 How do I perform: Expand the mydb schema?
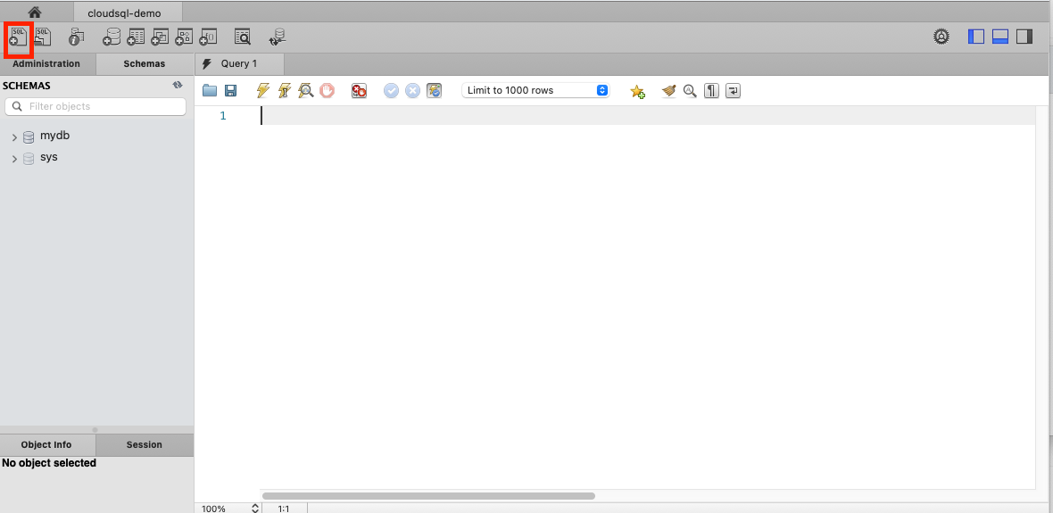coord(15,137)
